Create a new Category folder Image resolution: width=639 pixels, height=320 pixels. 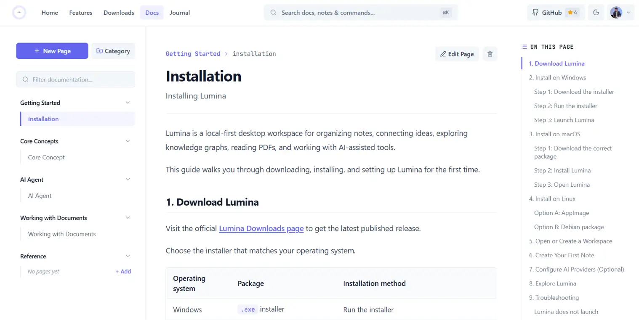coord(113,51)
